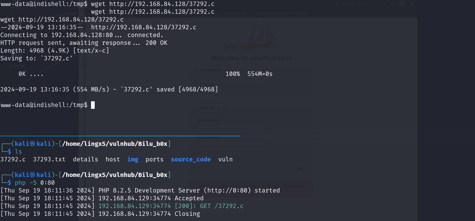Click the Go button on phpMyAdmin login
The height and width of the screenshot is (221, 475).
[x=300, y=168]
